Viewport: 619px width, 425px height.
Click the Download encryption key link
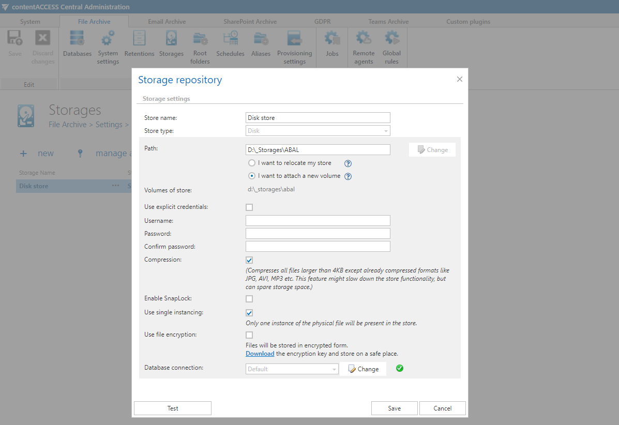(260, 354)
